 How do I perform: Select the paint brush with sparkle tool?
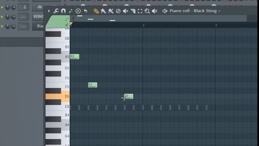pyautogui.click(x=111, y=11)
